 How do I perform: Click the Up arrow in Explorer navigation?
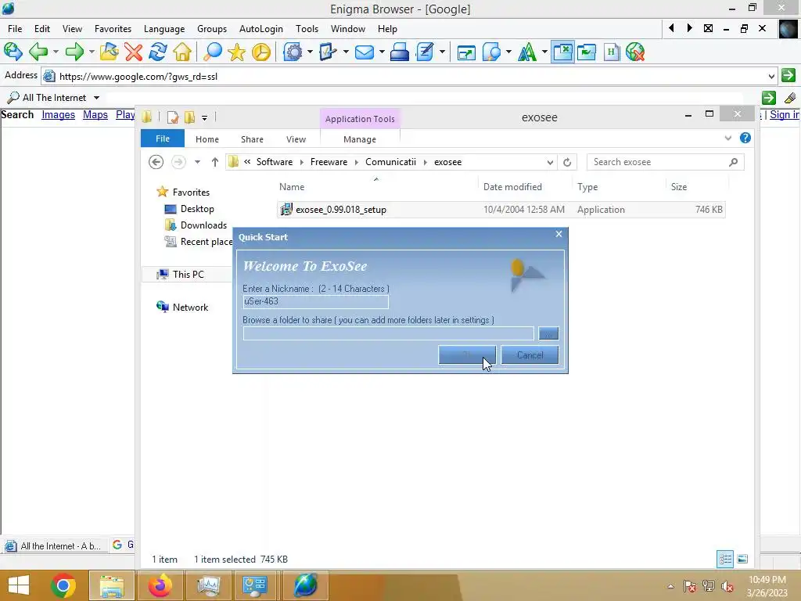pos(214,162)
